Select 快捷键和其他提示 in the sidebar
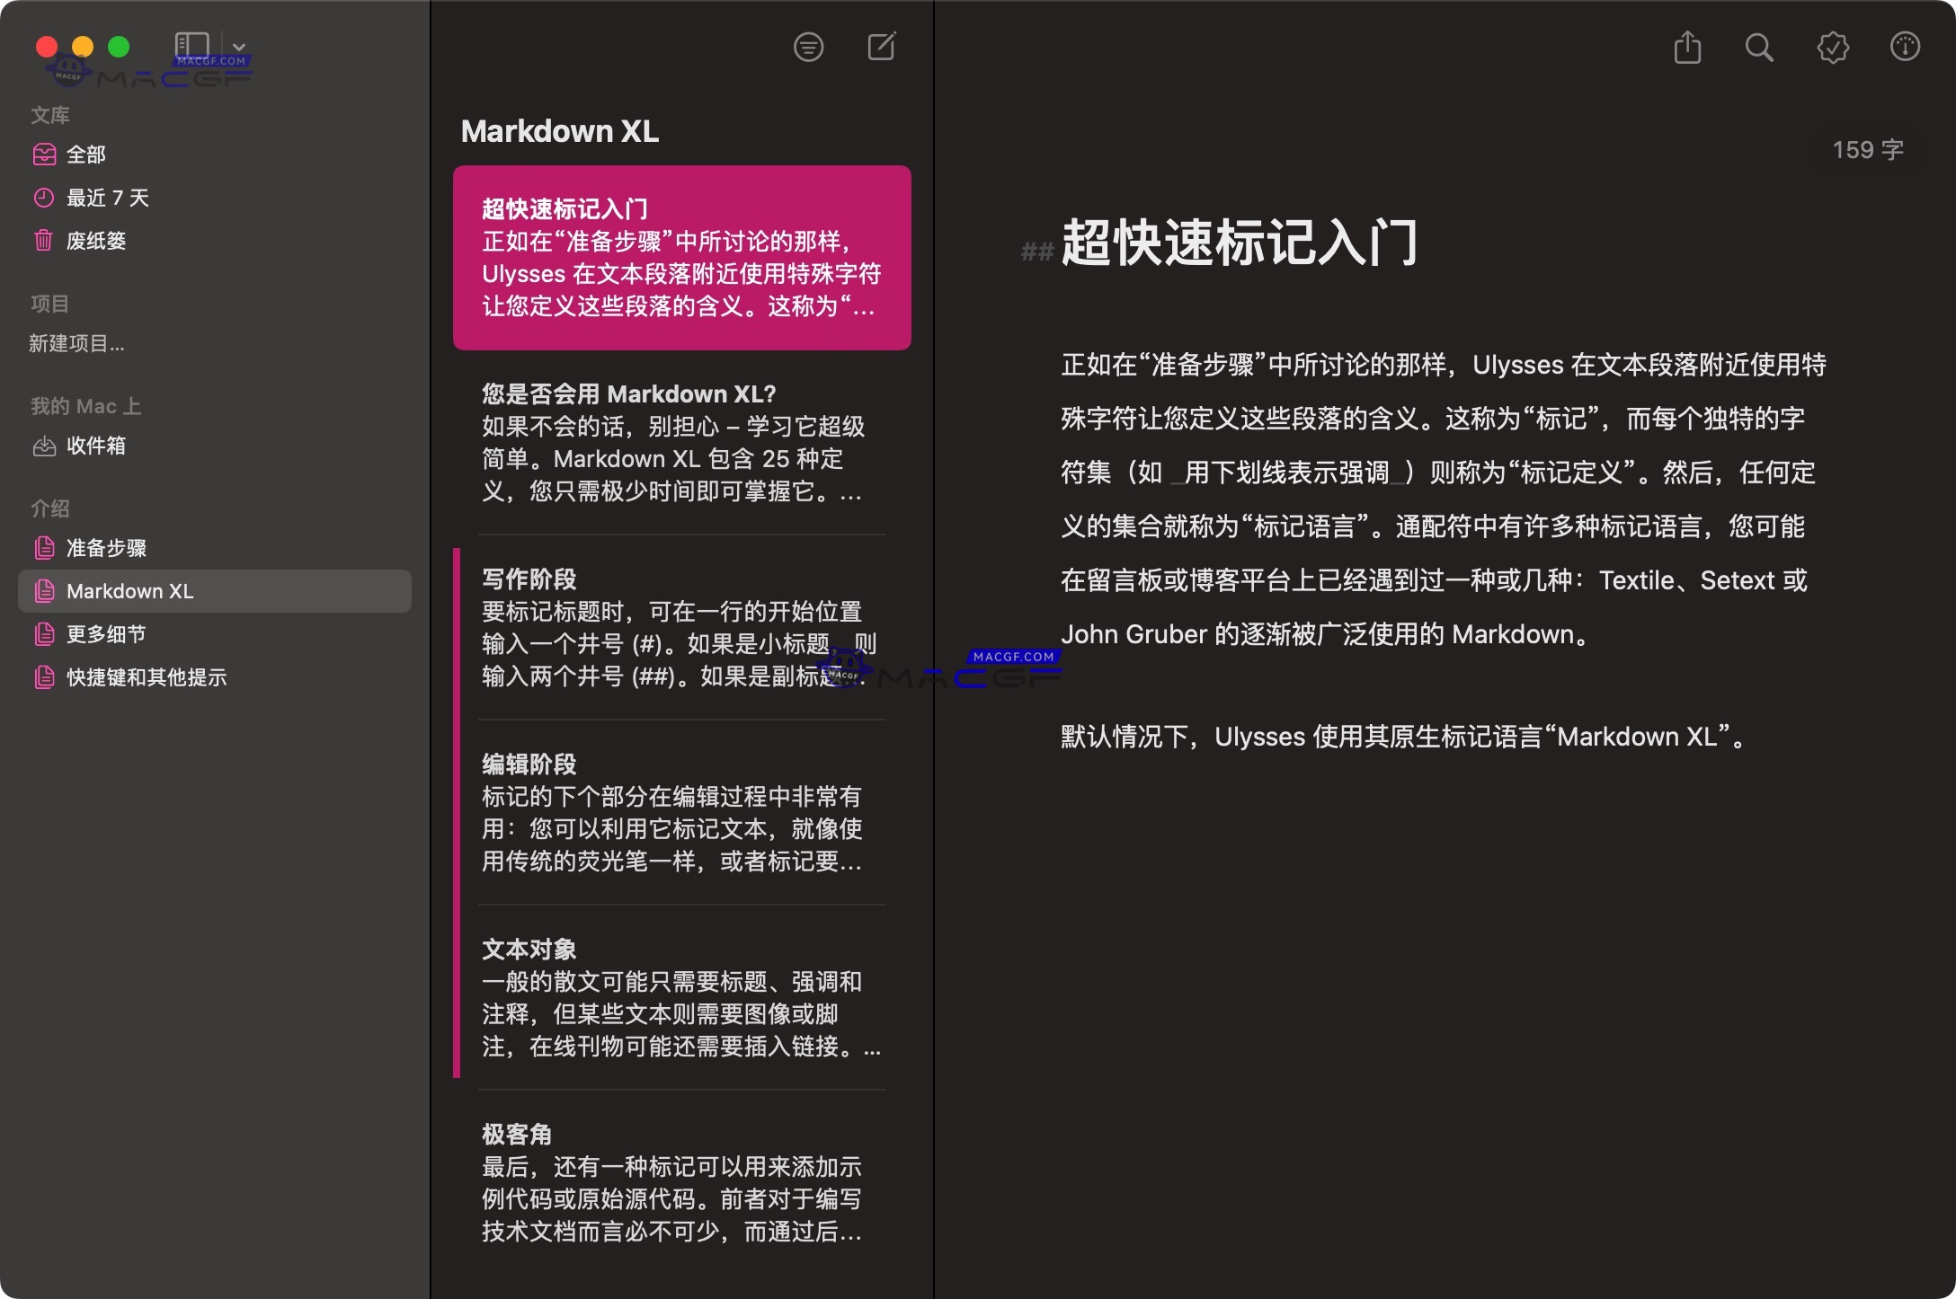Image resolution: width=1956 pixels, height=1299 pixels. click(x=147, y=677)
